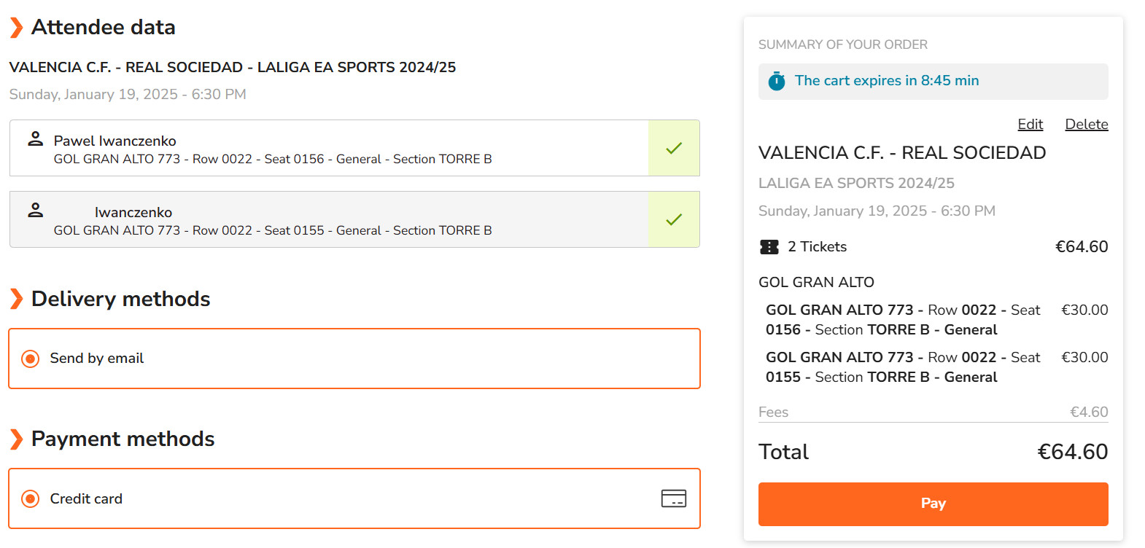Click the Send by email label
The width and height of the screenshot is (1145, 548).
tap(97, 359)
